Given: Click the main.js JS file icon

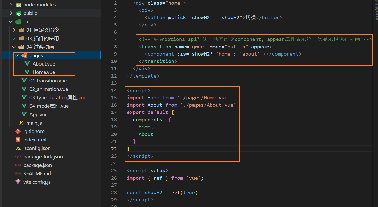Looking at the screenshot, I should [21, 123].
